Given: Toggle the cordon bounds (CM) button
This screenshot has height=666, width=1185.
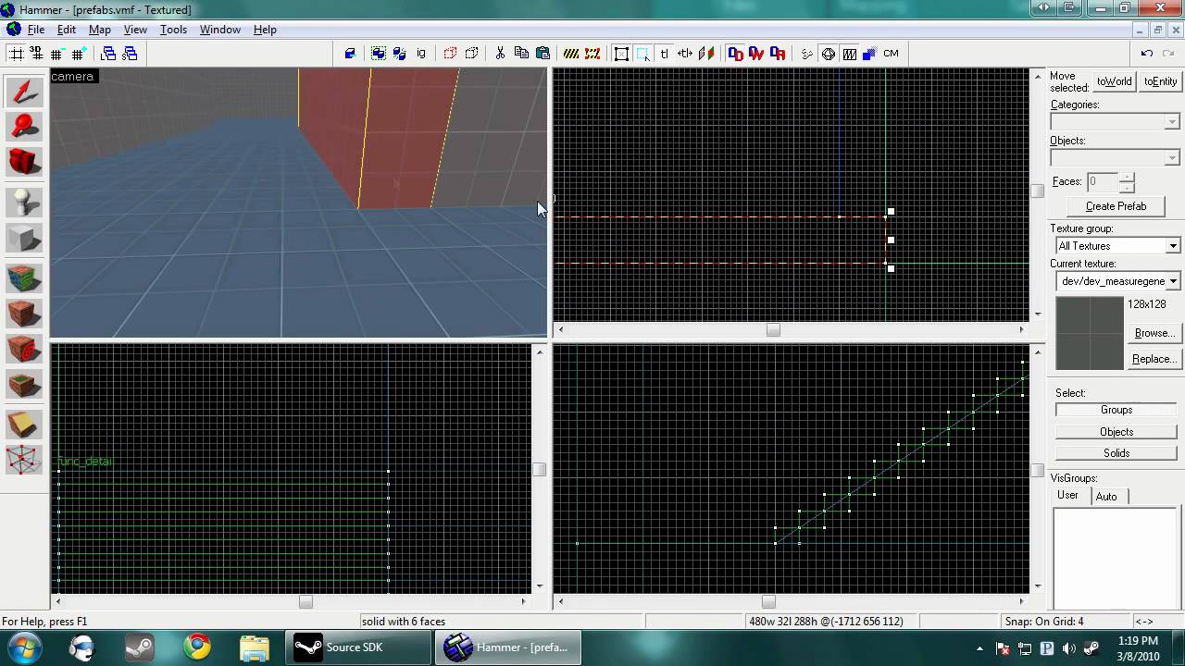Looking at the screenshot, I should [x=891, y=54].
